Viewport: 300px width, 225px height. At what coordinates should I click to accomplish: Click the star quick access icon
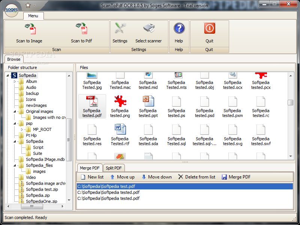[x=28, y=5]
